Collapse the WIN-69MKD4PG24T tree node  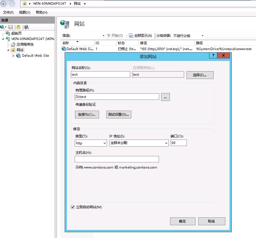tap(2, 39)
